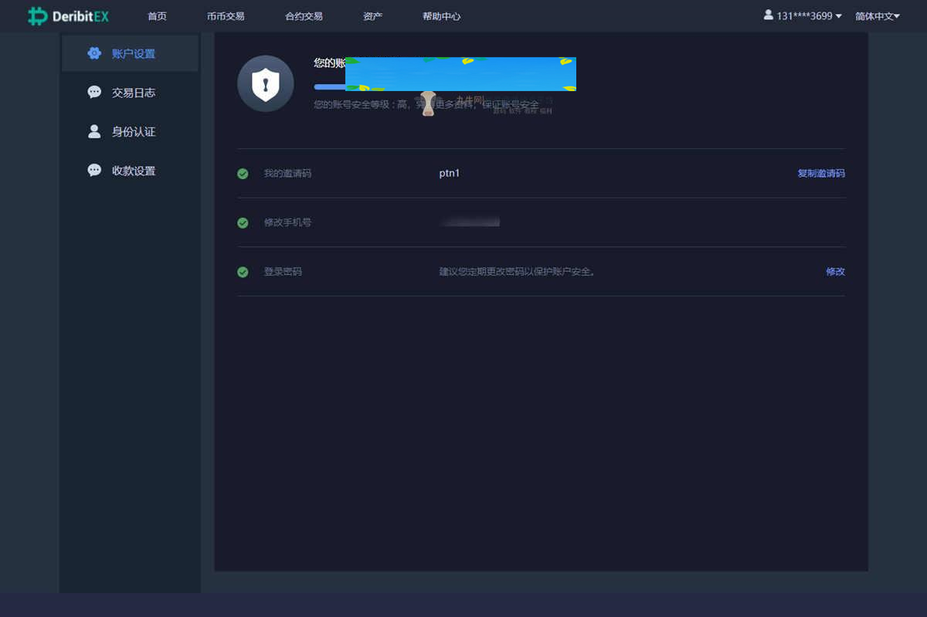Click the 交易日志 chat bubble icon
Image resolution: width=927 pixels, height=617 pixels.
point(94,92)
